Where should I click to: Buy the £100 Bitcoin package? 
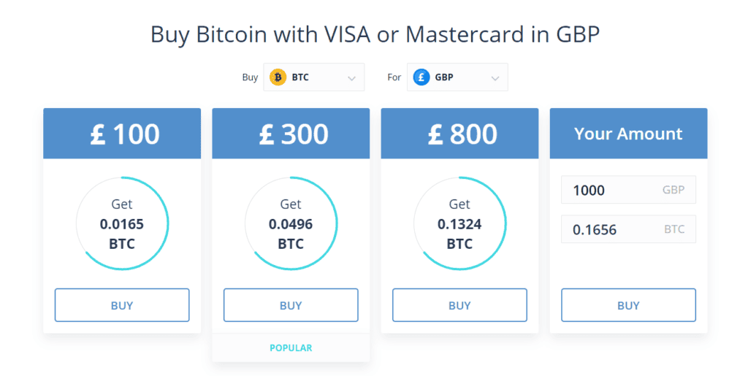point(122,305)
